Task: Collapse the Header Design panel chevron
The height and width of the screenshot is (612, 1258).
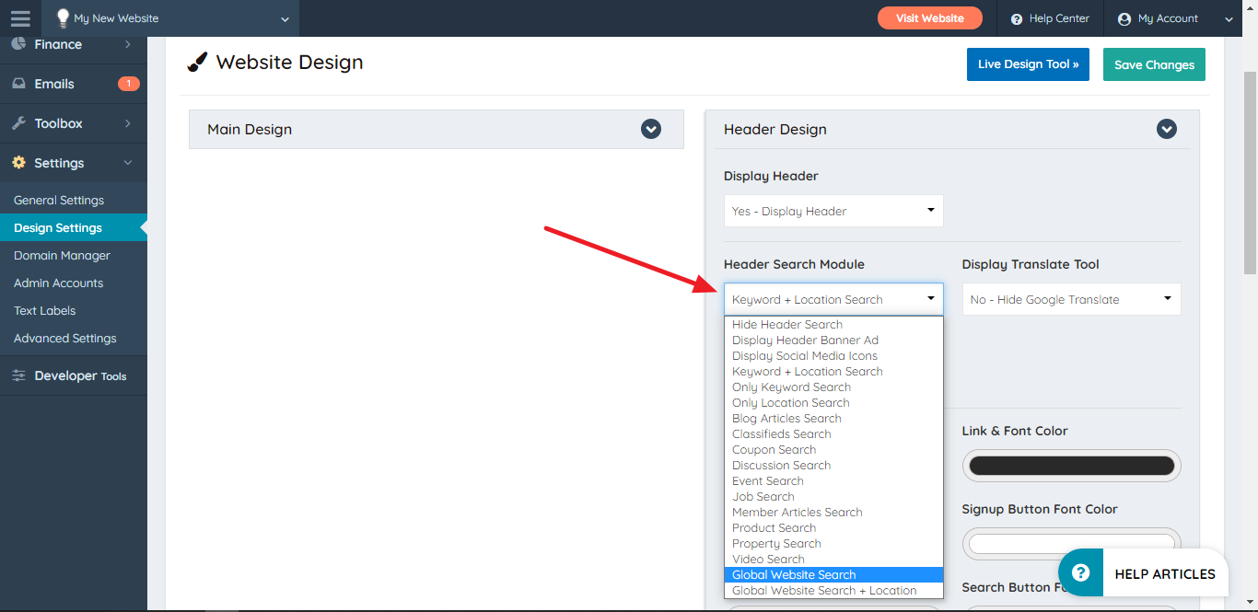Action: 1167,129
